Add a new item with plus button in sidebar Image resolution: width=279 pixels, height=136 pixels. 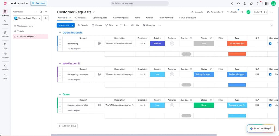click(46, 18)
